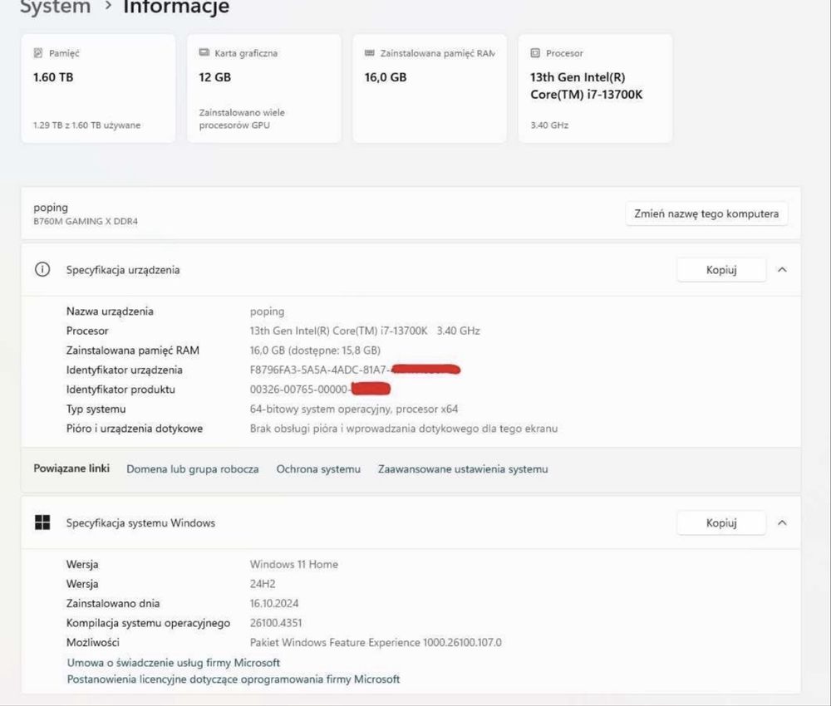Image resolution: width=831 pixels, height=706 pixels.
Task: Click the Nazwa urządzenia label
Action: [x=110, y=311]
